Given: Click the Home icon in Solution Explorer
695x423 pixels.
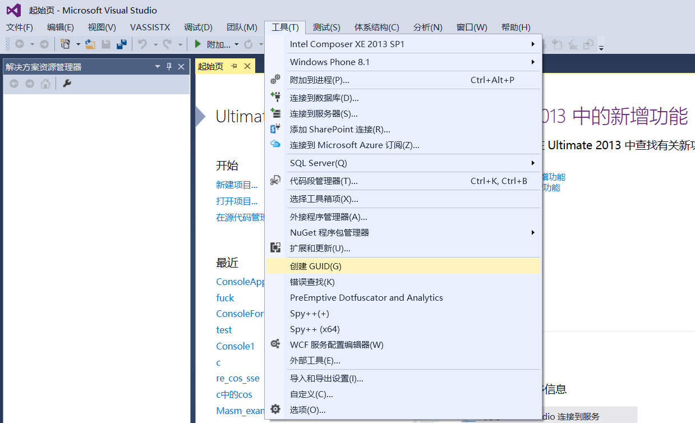Looking at the screenshot, I should pyautogui.click(x=45, y=84).
